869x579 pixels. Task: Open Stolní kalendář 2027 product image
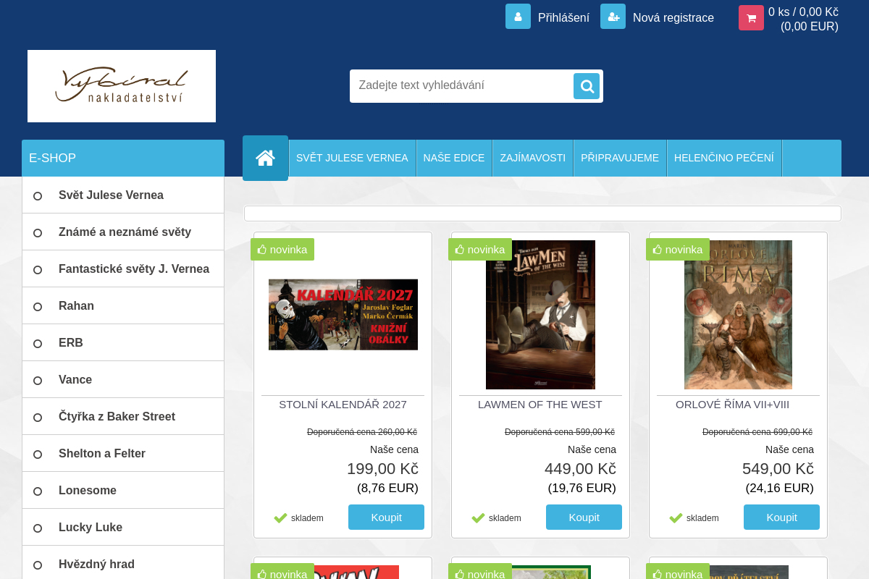(x=343, y=315)
